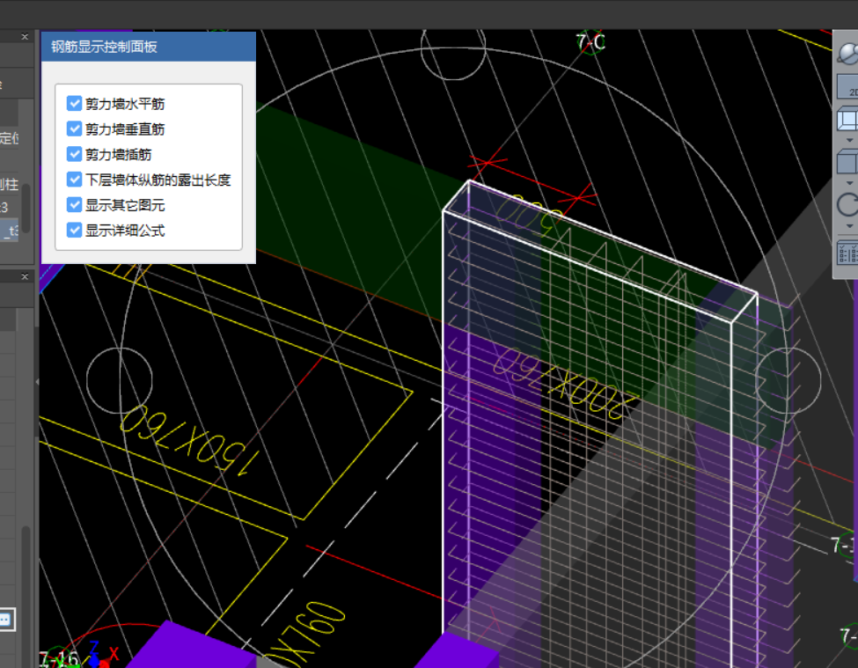
Task: Click the 200X760 yellow dimension label
Action: pyautogui.click(x=565, y=384)
